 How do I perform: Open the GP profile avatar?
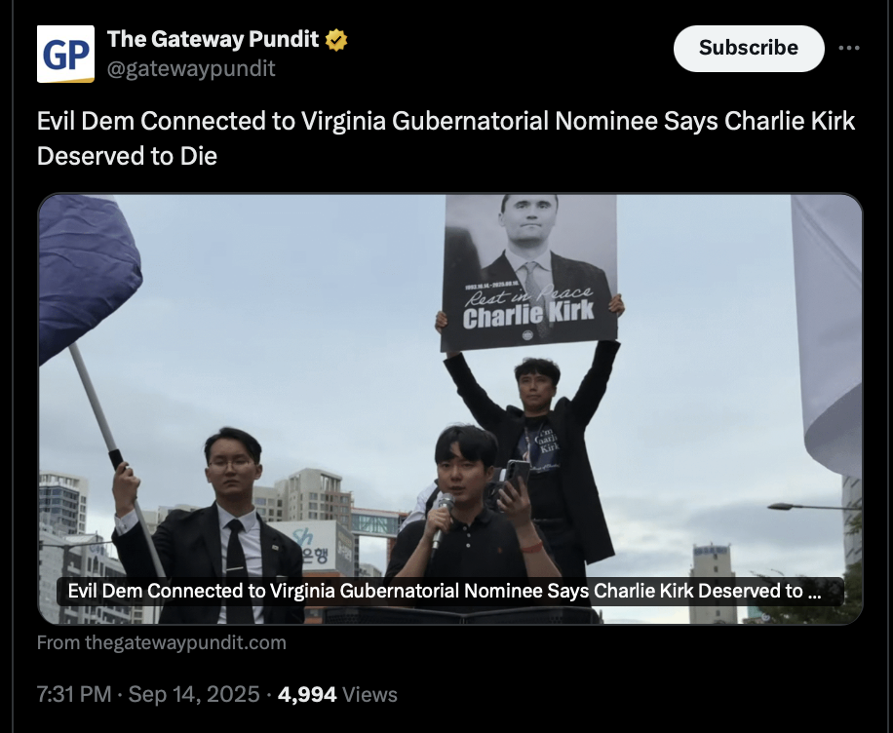[x=65, y=55]
